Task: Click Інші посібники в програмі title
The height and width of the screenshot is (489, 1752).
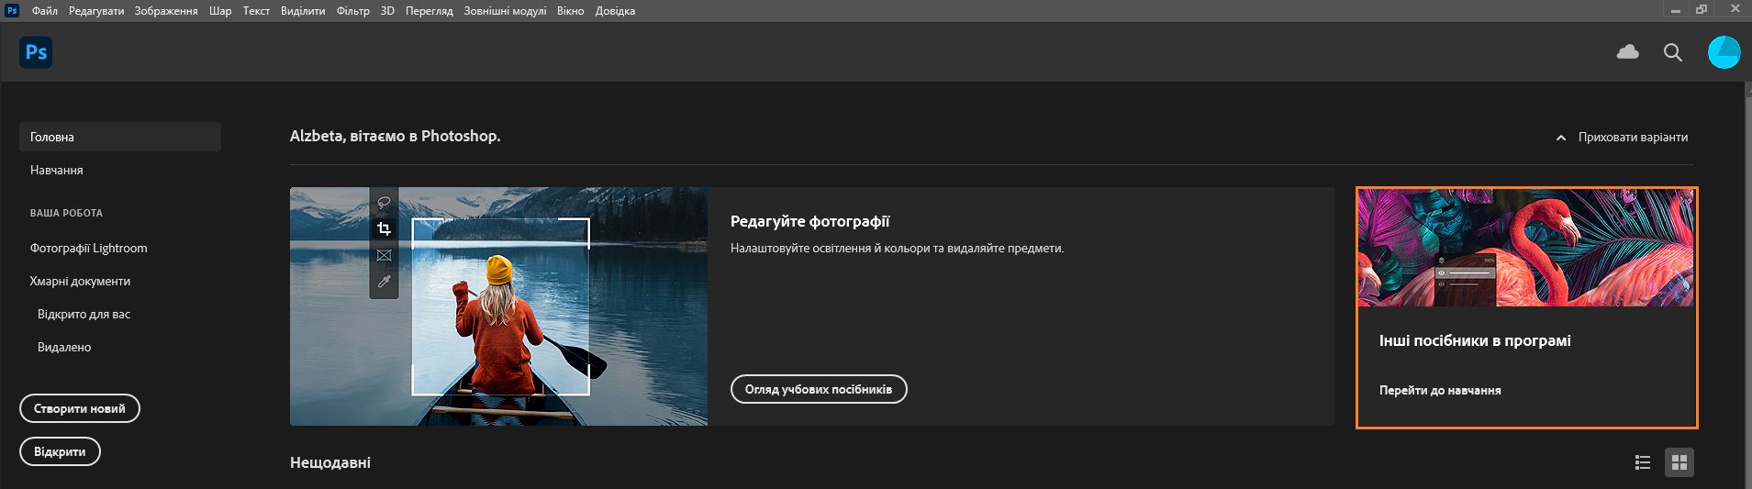Action: [x=1475, y=340]
